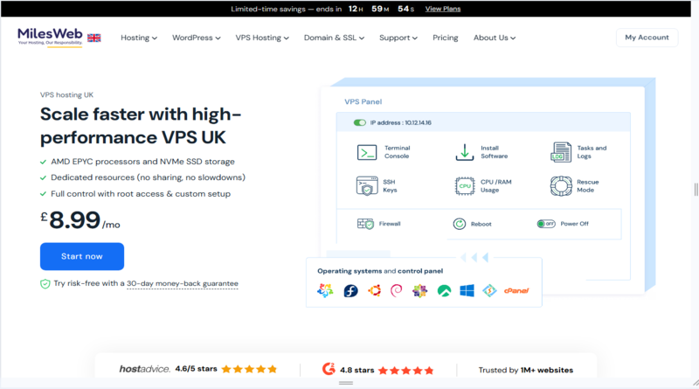
Task: Click the purple CentOS logo icon
Action: tap(419, 291)
